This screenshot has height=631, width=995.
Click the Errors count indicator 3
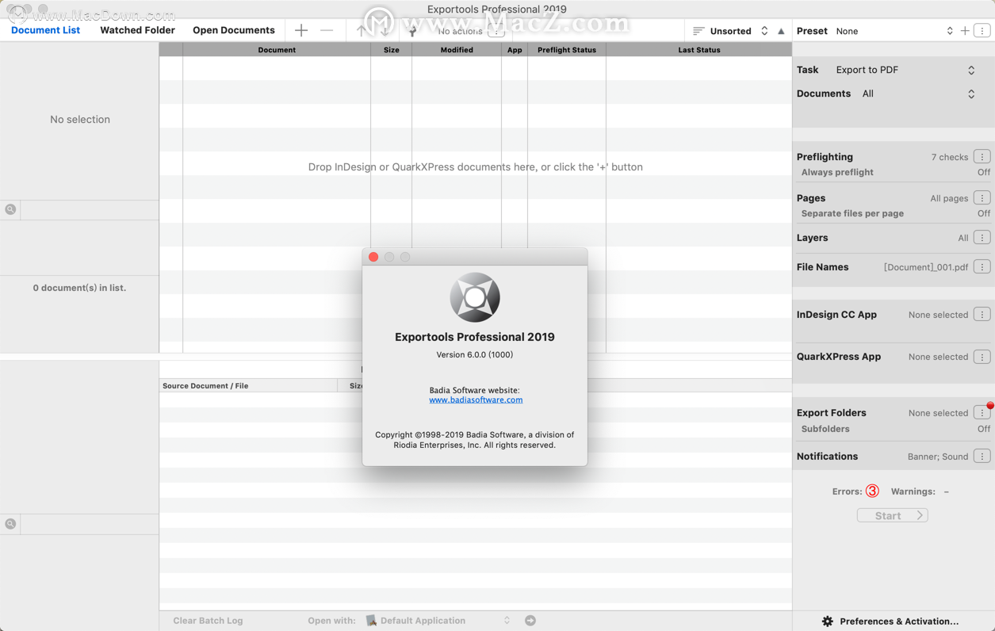coord(872,491)
